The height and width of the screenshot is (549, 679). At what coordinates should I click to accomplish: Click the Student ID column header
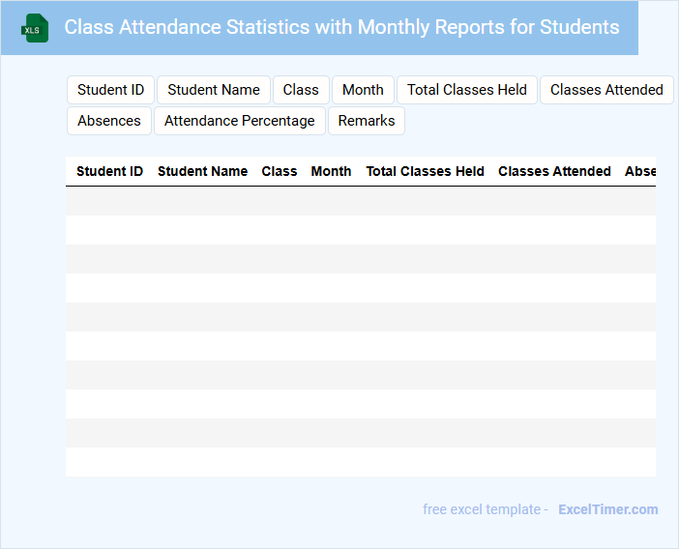click(109, 171)
